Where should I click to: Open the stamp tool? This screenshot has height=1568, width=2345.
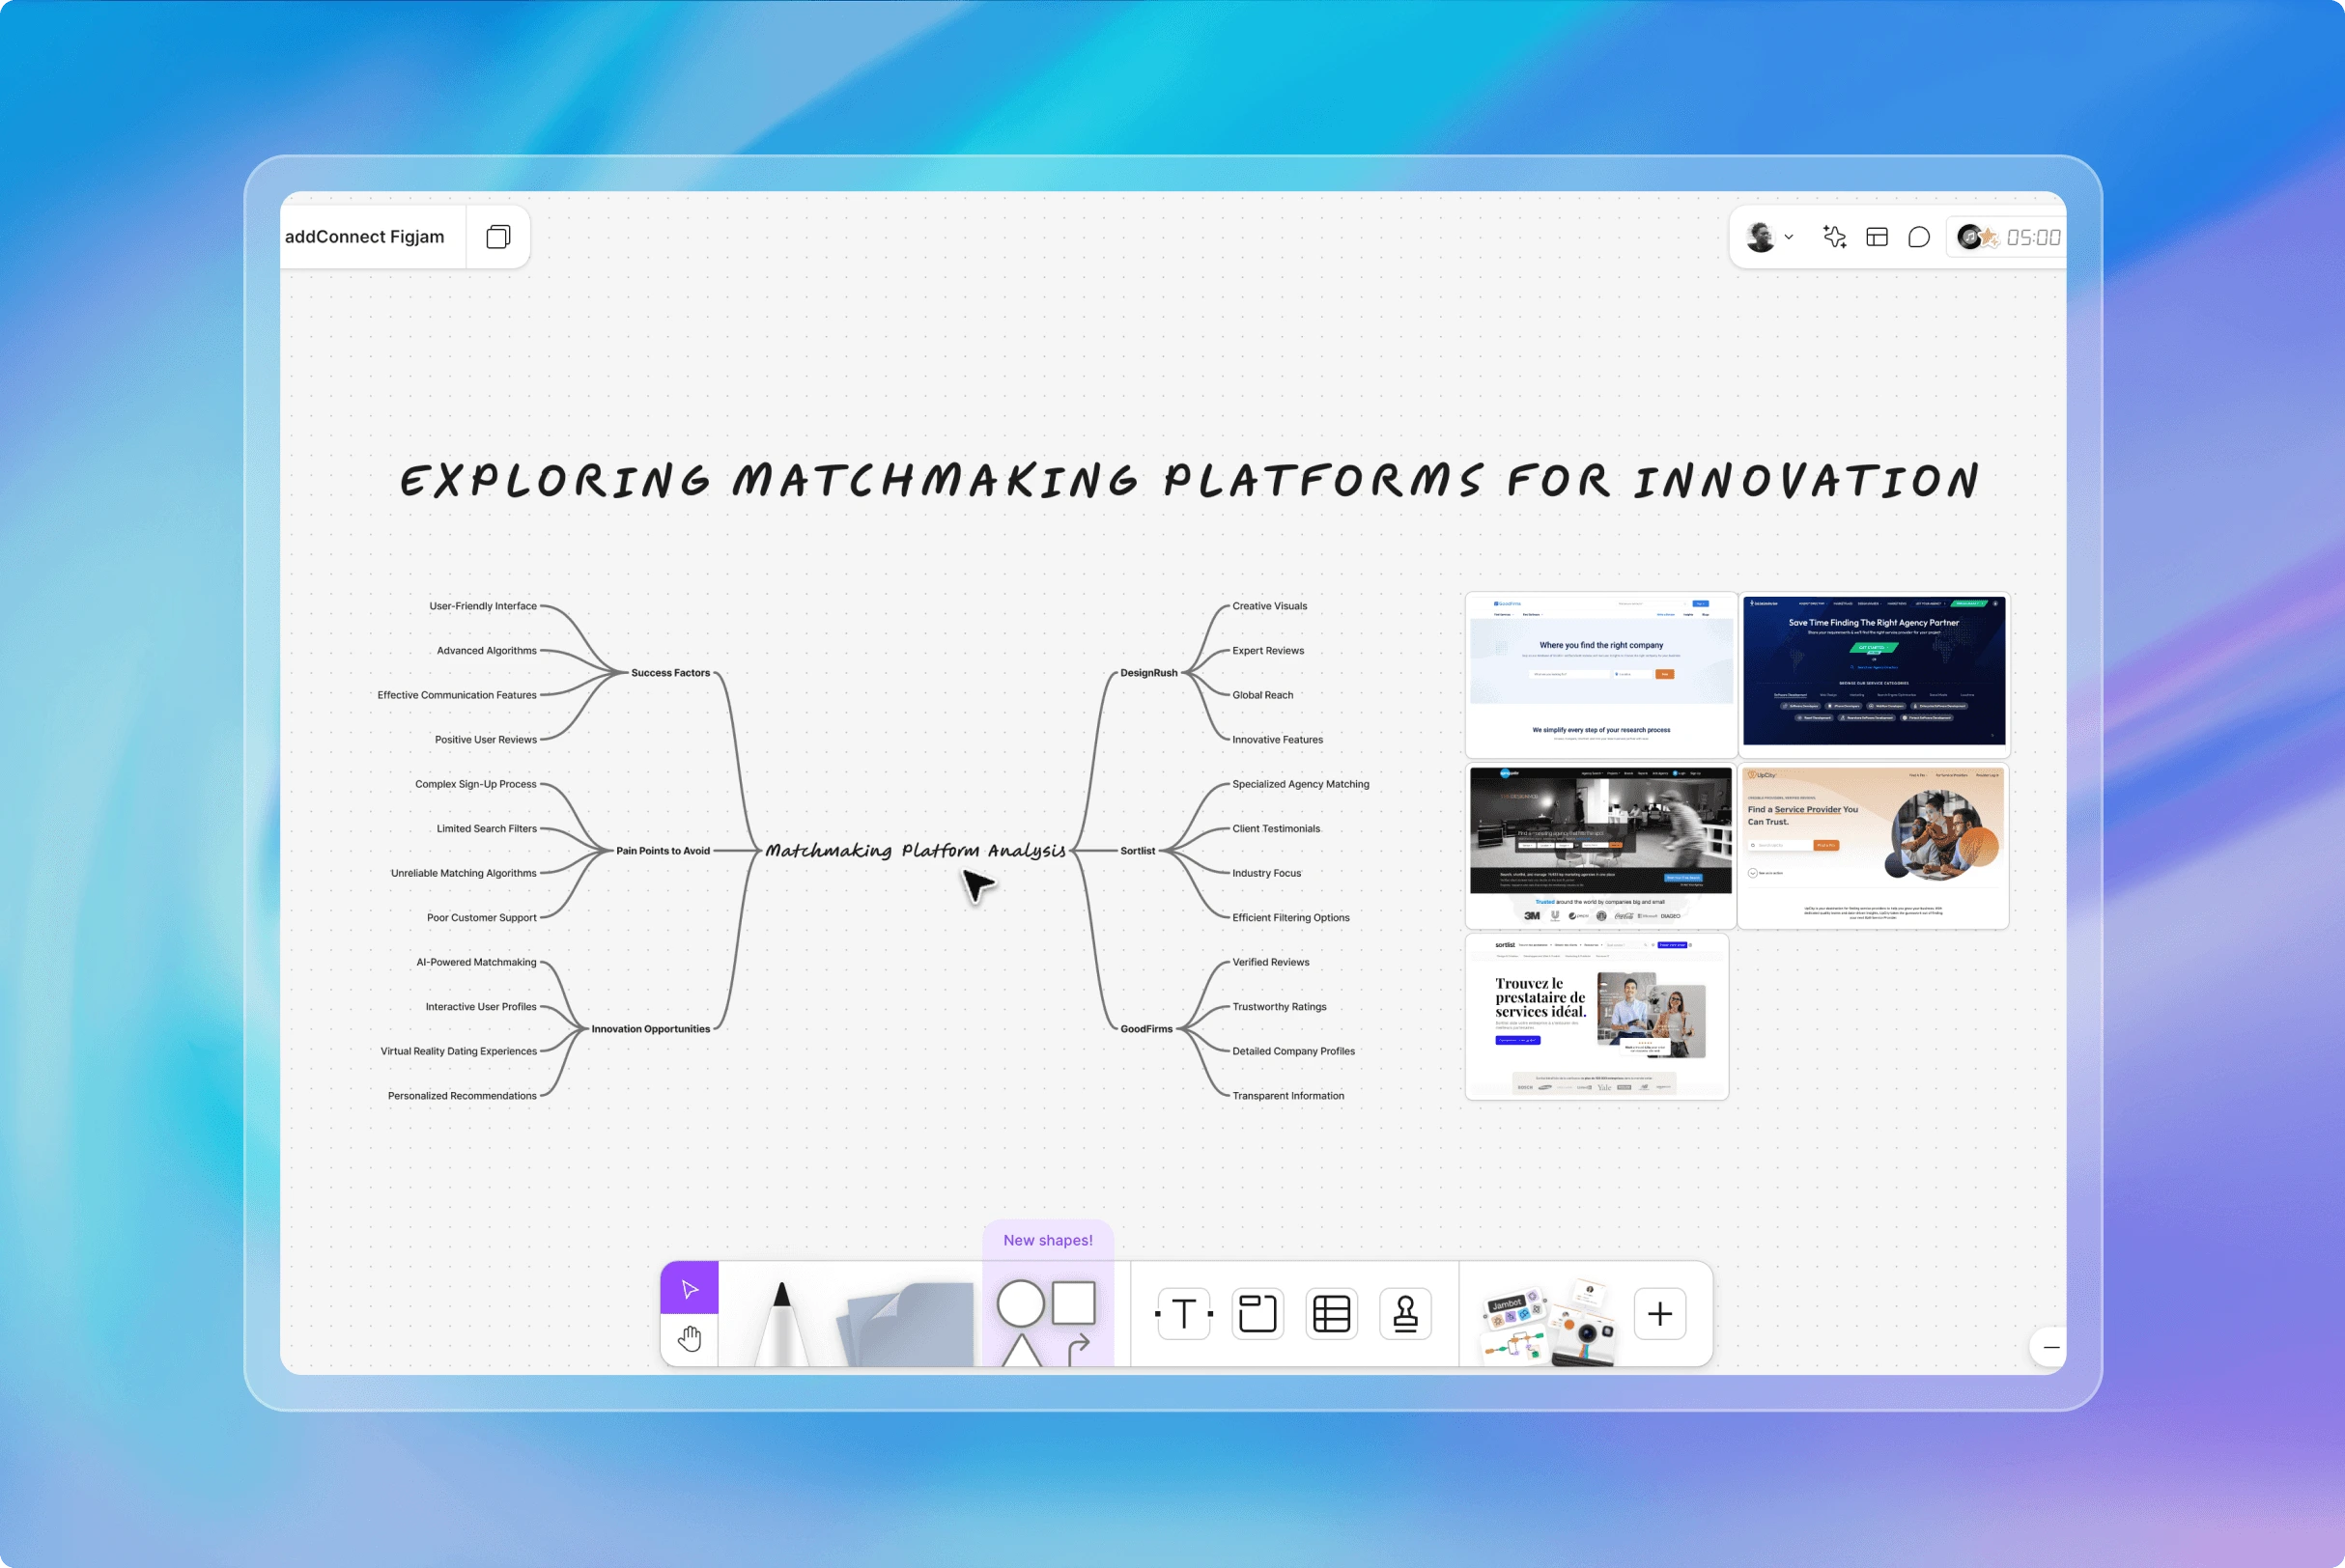(x=1406, y=1313)
